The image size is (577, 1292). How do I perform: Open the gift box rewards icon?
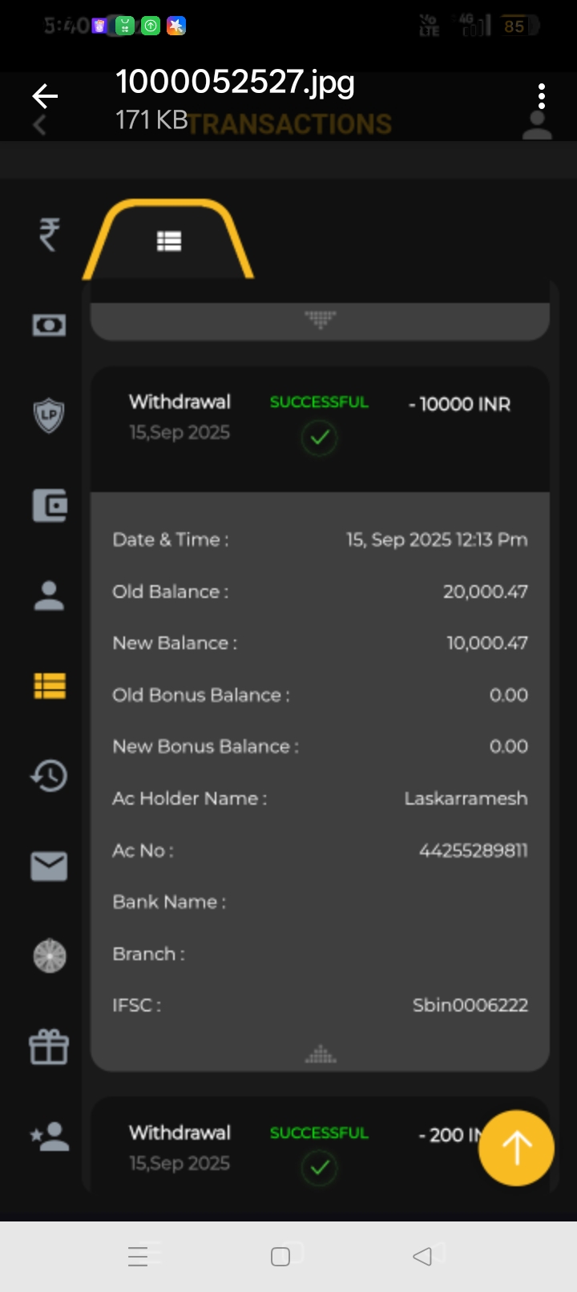click(x=49, y=1047)
